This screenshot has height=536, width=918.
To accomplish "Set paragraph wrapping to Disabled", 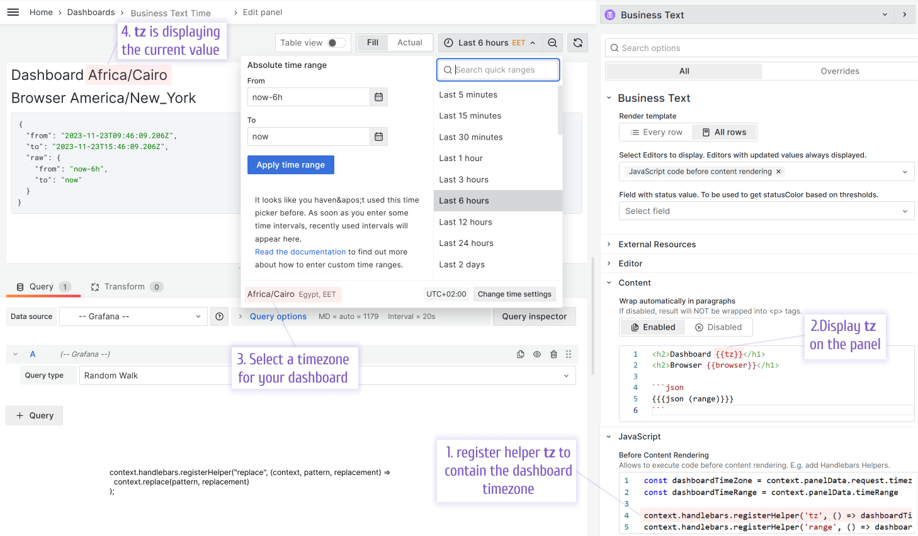I will click(718, 327).
